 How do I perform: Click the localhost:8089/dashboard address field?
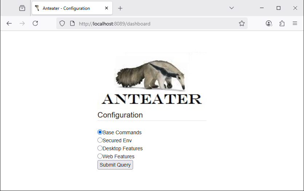153,24
